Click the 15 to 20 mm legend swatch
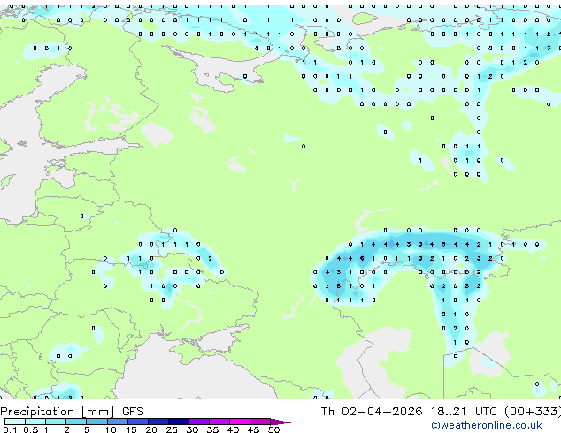The width and height of the screenshot is (561, 433). (138, 422)
